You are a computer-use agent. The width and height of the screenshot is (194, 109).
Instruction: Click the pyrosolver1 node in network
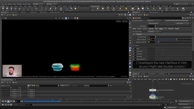(153, 97)
